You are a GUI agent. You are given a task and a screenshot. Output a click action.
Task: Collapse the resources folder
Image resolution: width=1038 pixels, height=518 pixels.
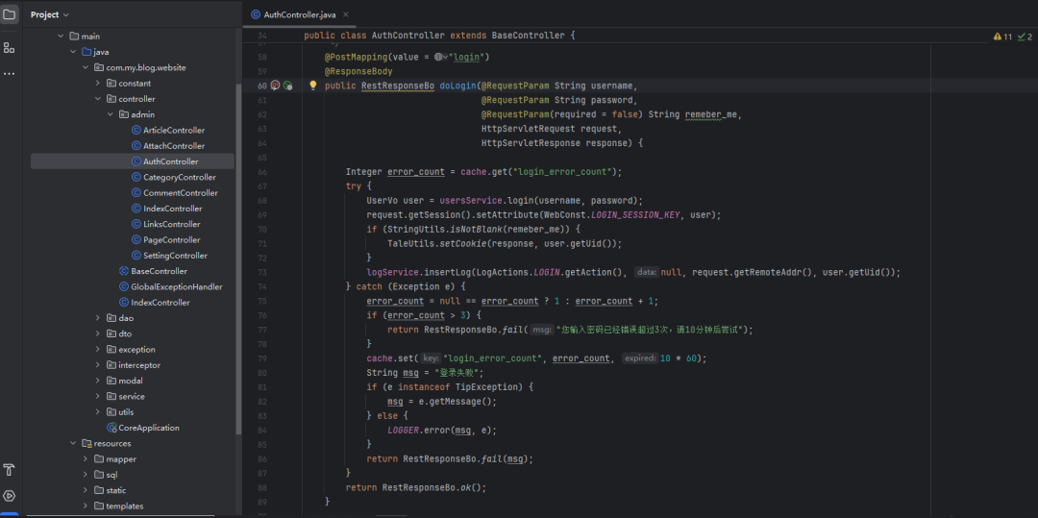(x=73, y=443)
